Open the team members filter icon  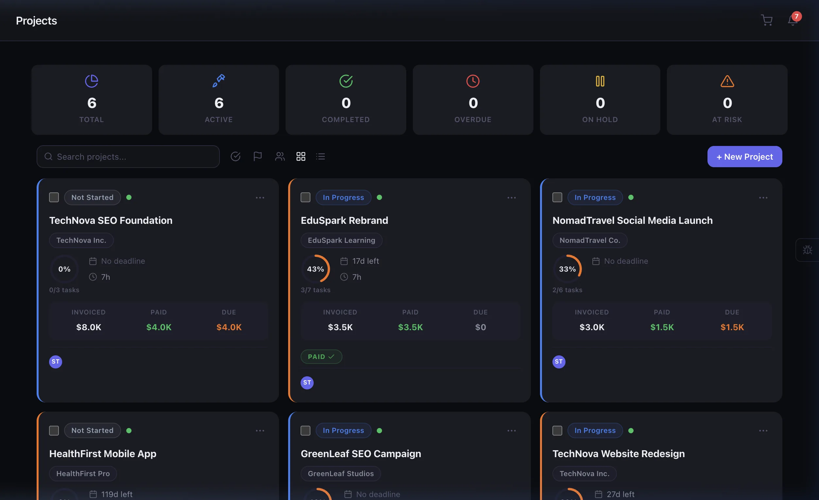[x=280, y=156]
